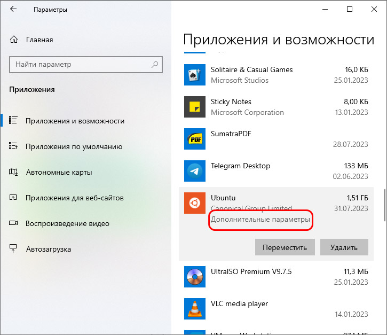Select the UltraISO Premium V9.7.5 entry
Image resolution: width=387 pixels, height=335 pixels.
(x=251, y=272)
